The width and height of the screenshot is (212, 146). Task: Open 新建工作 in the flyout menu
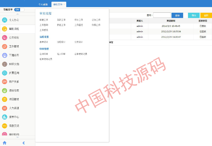[x=44, y=20]
